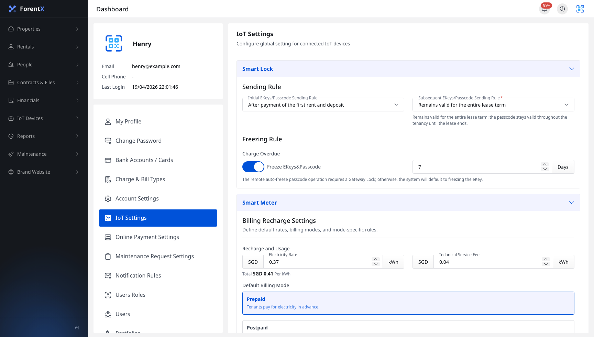Select the Postpaid billing mode option
594x337 pixels.
(x=408, y=327)
